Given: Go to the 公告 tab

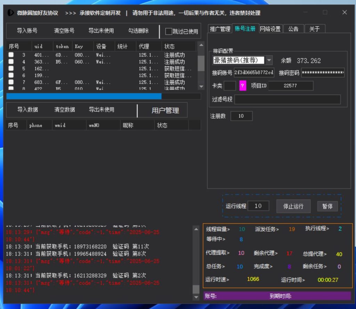Looking at the screenshot, I should tap(293, 29).
